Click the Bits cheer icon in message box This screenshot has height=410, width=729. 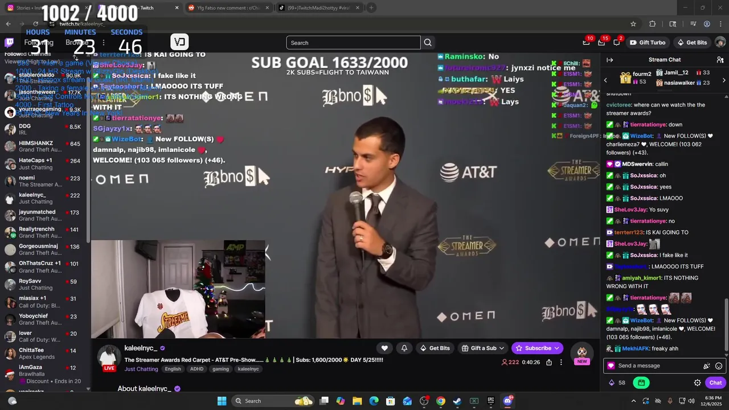coord(707,366)
